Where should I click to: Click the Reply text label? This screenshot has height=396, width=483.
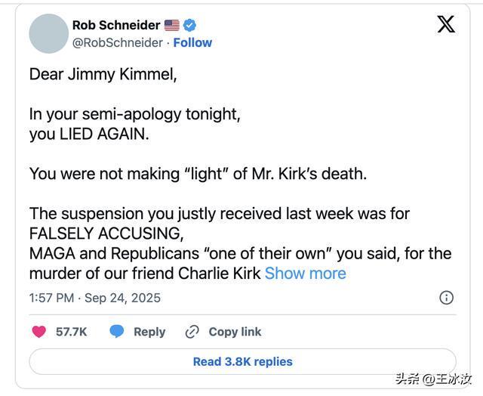click(x=149, y=332)
